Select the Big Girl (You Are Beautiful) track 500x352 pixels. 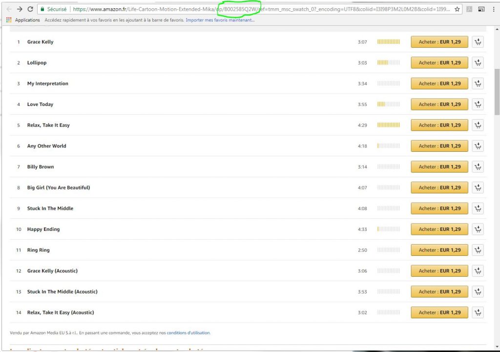(x=59, y=188)
